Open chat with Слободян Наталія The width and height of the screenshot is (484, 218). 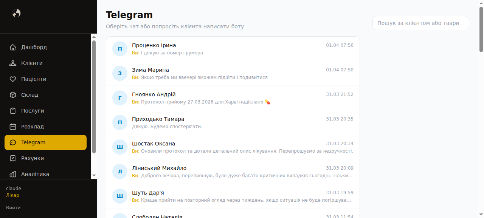pyautogui.click(x=233, y=213)
